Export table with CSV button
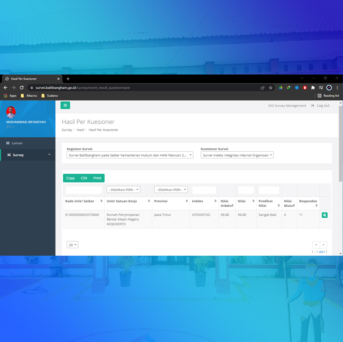The image size is (343, 342). point(84,178)
